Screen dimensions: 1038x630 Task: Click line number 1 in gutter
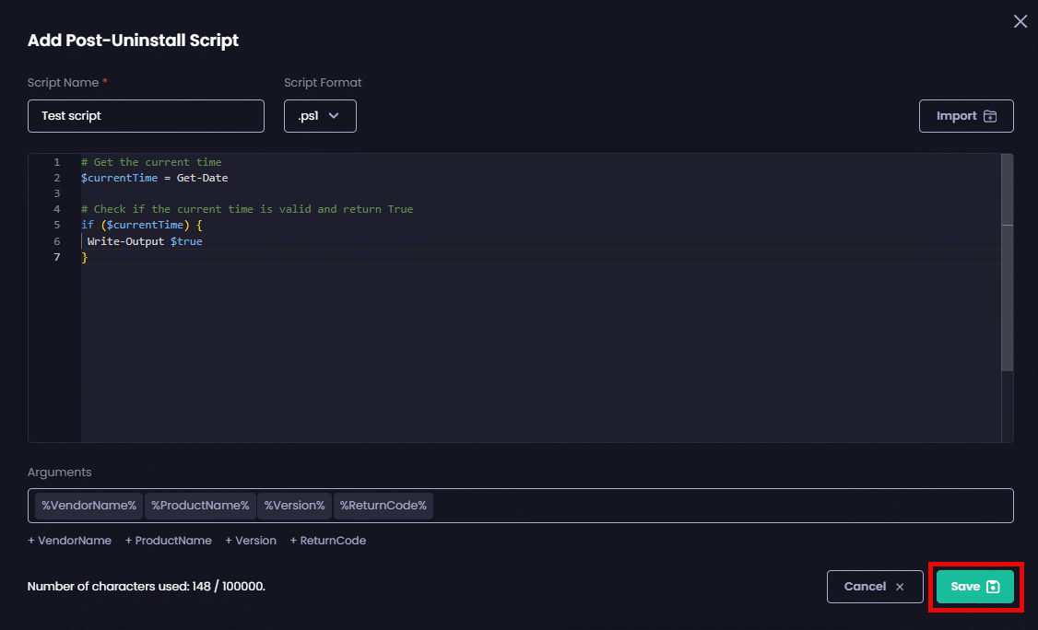(x=56, y=162)
